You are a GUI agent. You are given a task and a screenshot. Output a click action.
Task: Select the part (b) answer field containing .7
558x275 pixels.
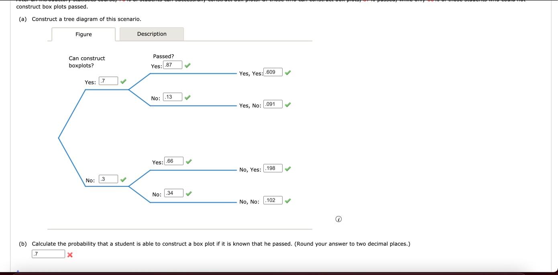[x=48, y=253]
